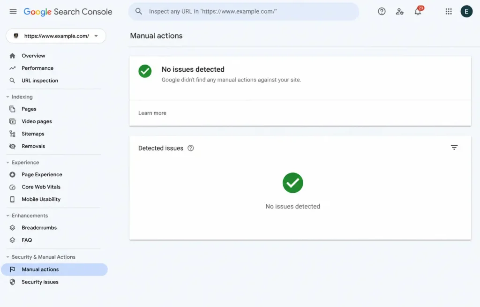
Task: Click the Mobile Usability phone icon
Action: click(x=12, y=199)
